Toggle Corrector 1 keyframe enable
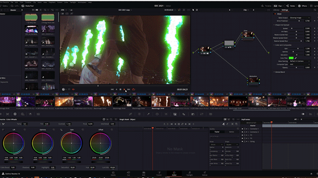Screen dimensions: 318x178 point(242,129)
